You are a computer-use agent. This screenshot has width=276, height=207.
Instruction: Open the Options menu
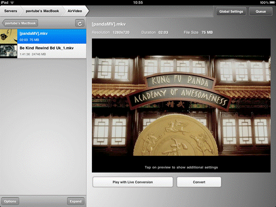(10, 201)
